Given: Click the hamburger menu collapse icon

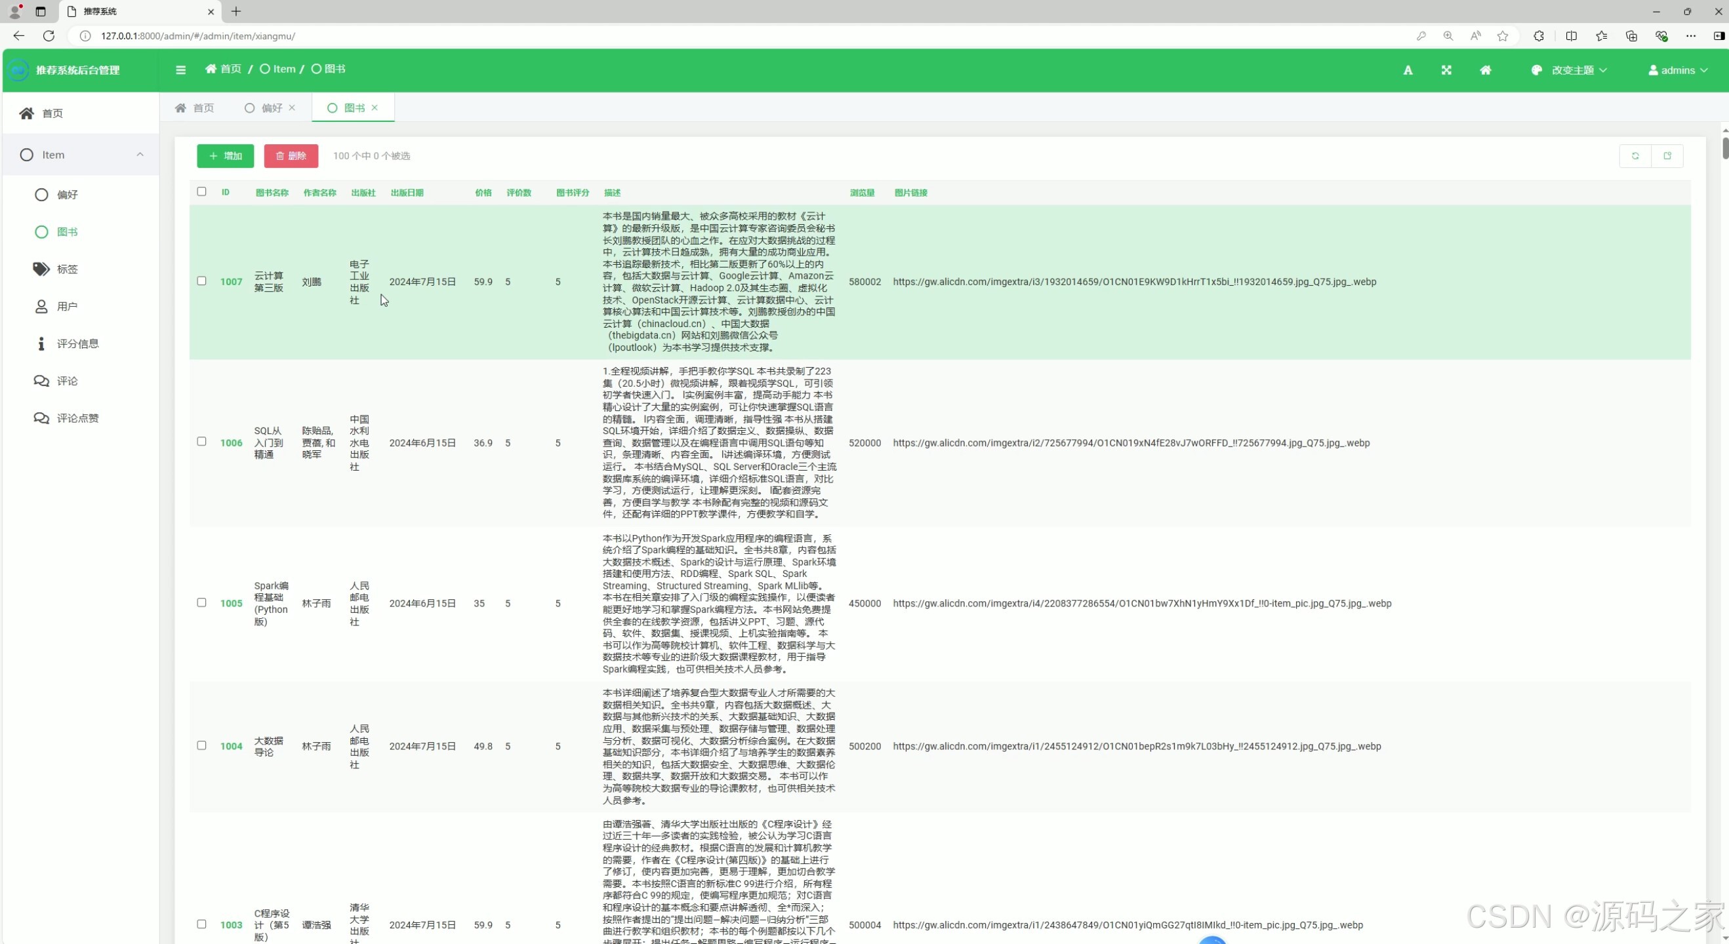Looking at the screenshot, I should (180, 69).
